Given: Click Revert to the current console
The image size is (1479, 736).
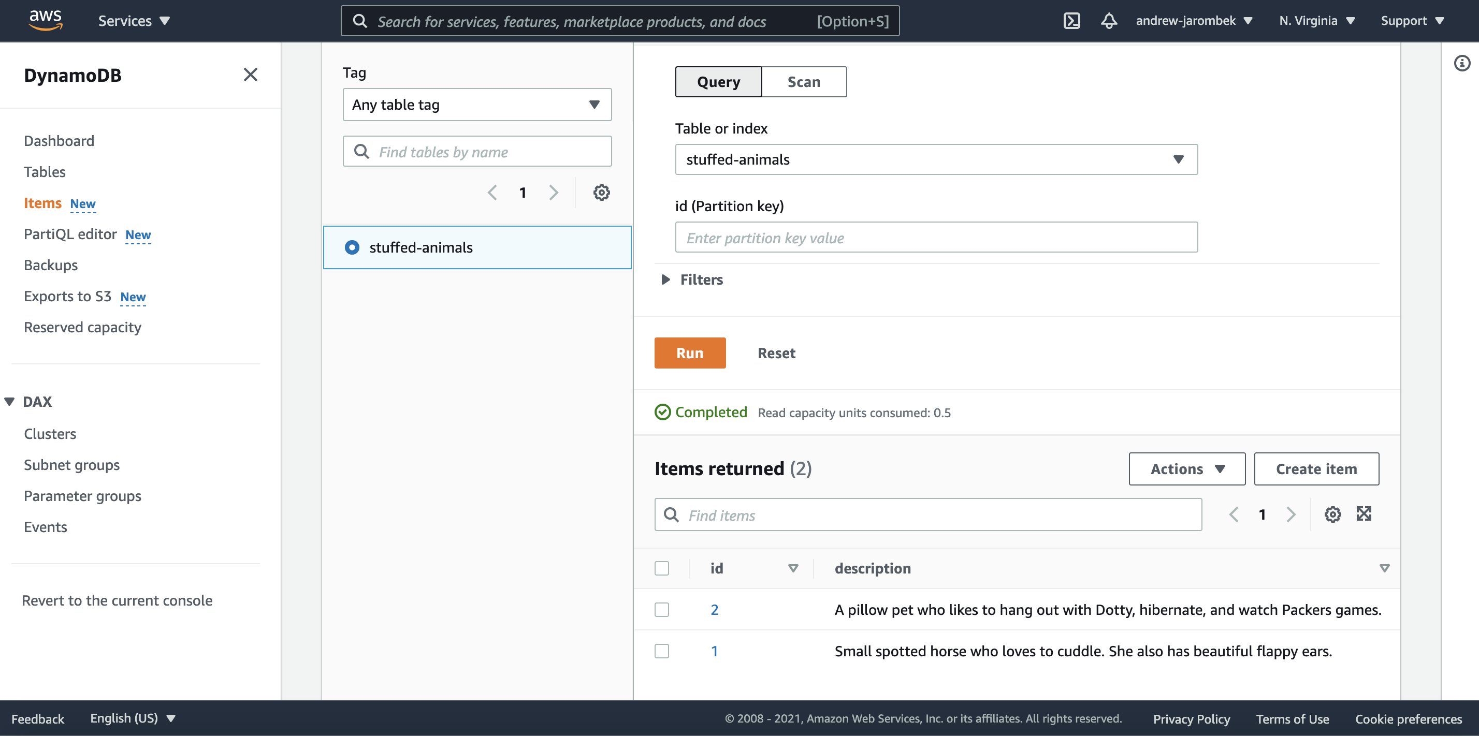Looking at the screenshot, I should (117, 600).
